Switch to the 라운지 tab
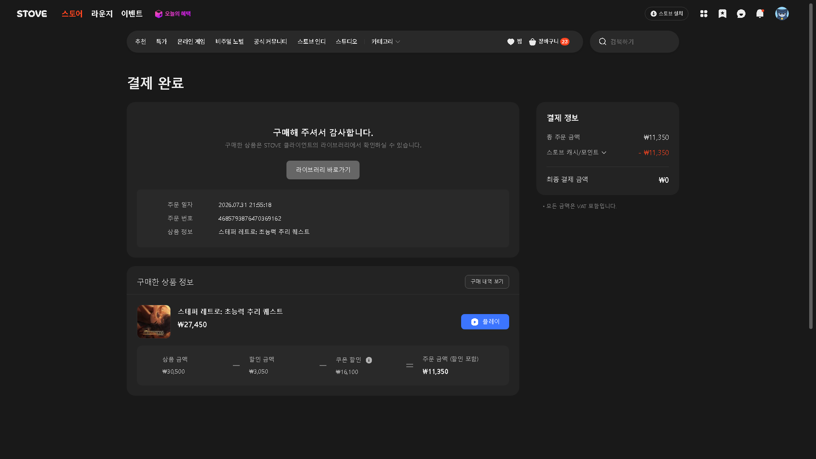 [102, 14]
